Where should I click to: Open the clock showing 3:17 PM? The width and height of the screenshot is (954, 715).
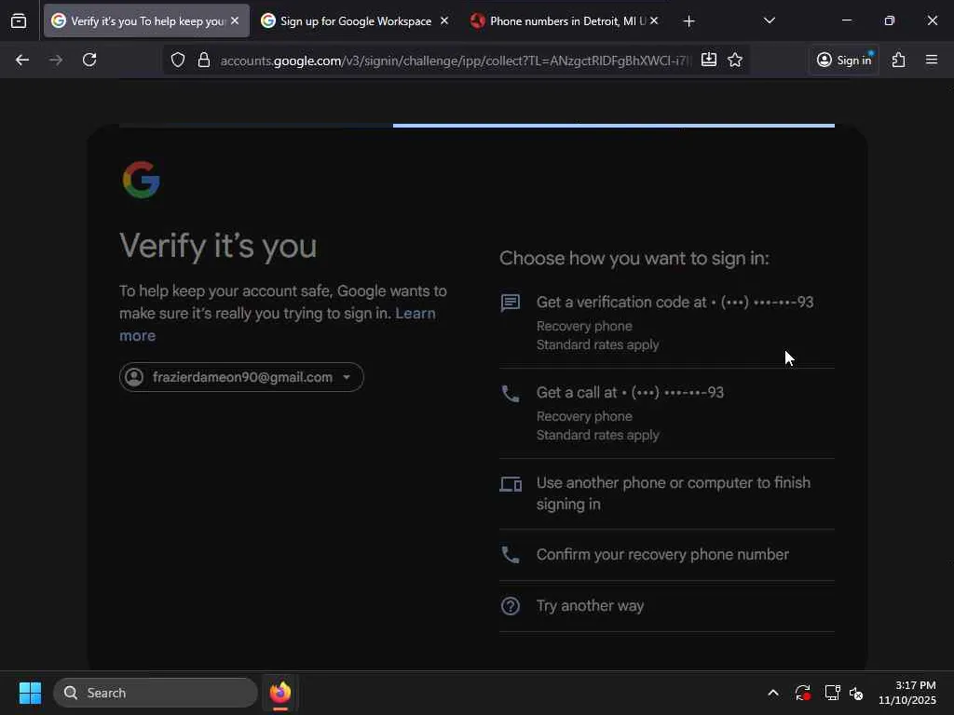[907, 693]
